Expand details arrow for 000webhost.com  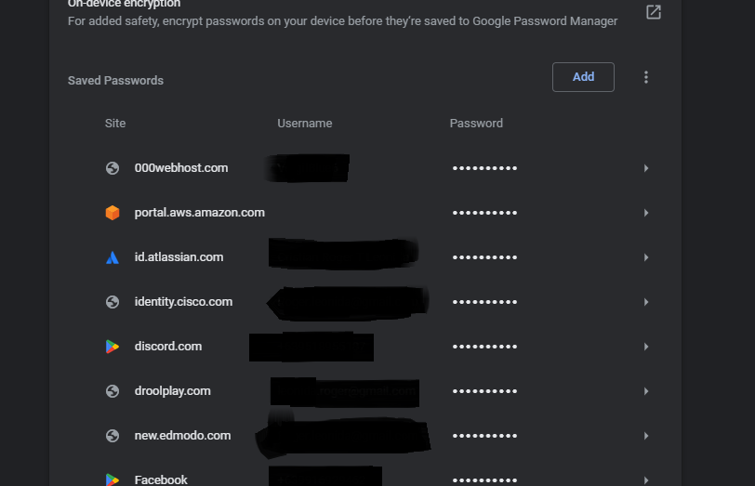[x=646, y=168]
